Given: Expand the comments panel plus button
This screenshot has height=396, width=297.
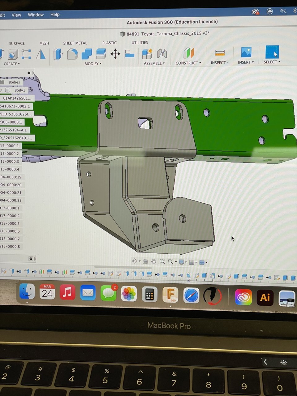Looking at the screenshot, I should (31, 259).
